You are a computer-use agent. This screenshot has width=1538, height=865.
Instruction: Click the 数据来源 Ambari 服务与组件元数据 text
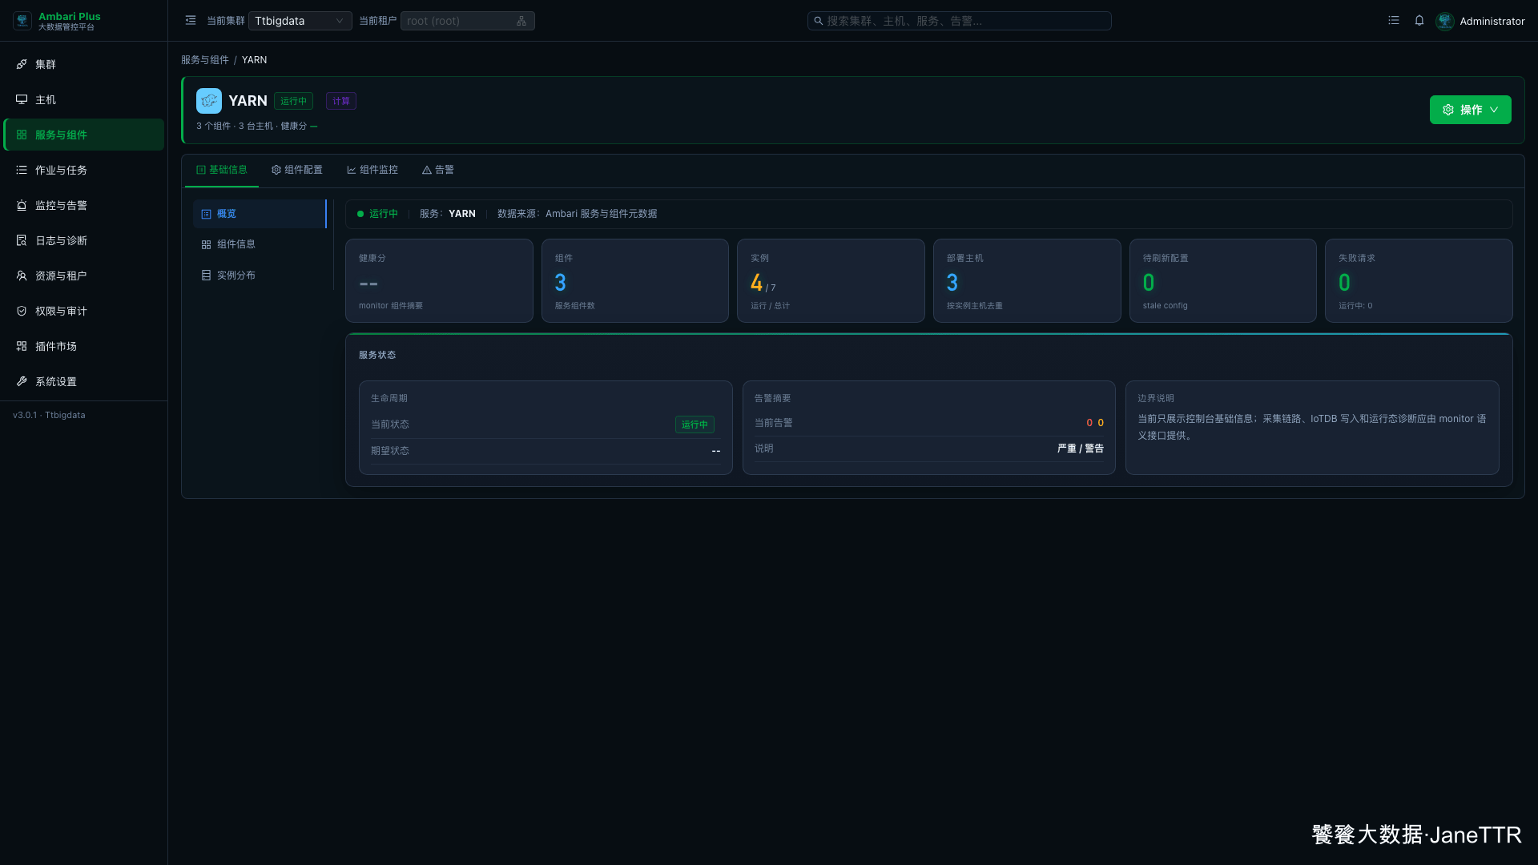pyautogui.click(x=577, y=214)
